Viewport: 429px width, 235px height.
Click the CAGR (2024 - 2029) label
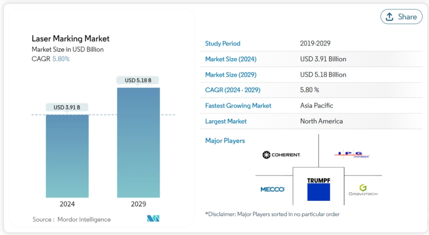pyautogui.click(x=232, y=90)
